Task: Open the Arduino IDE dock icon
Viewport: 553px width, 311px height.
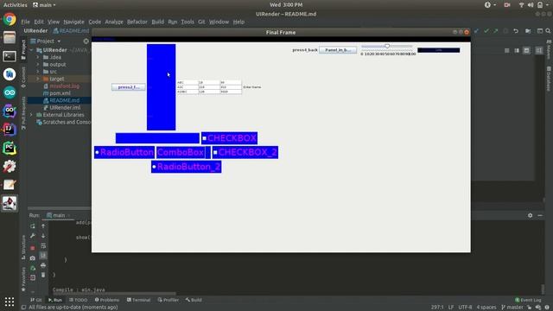Action: pyautogui.click(x=10, y=92)
